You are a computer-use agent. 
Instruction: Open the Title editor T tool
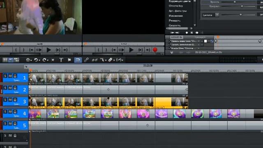[61, 60]
